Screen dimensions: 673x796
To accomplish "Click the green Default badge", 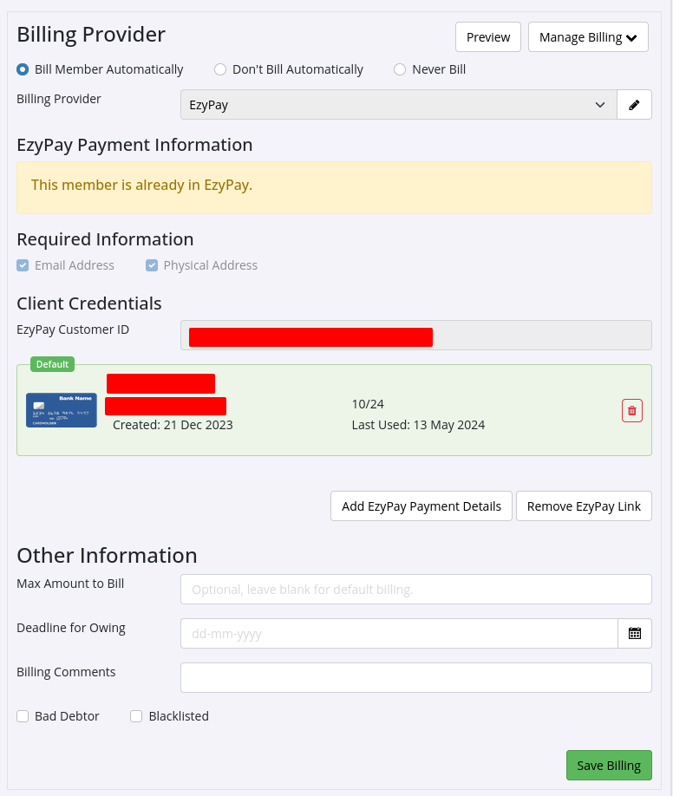I will pyautogui.click(x=52, y=364).
